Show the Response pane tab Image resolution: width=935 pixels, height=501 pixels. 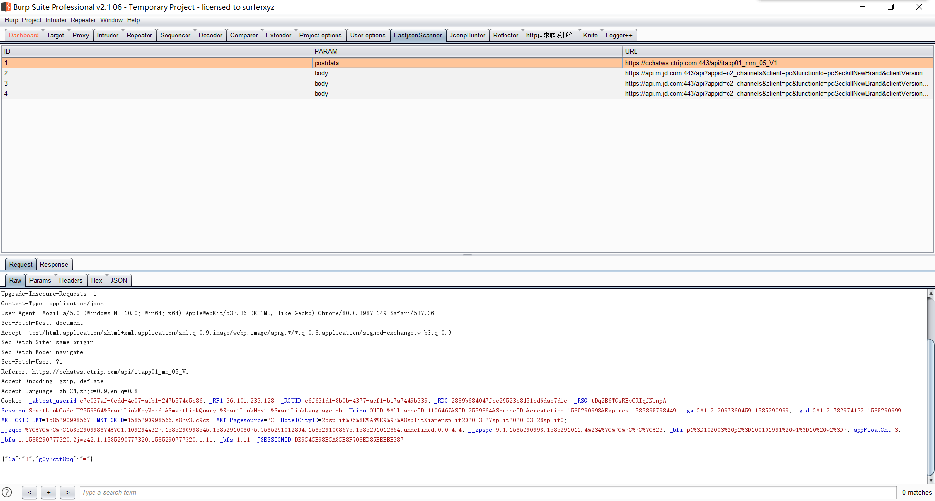coord(54,264)
